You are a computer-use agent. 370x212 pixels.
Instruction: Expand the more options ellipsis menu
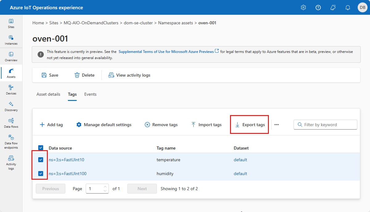pos(277,125)
